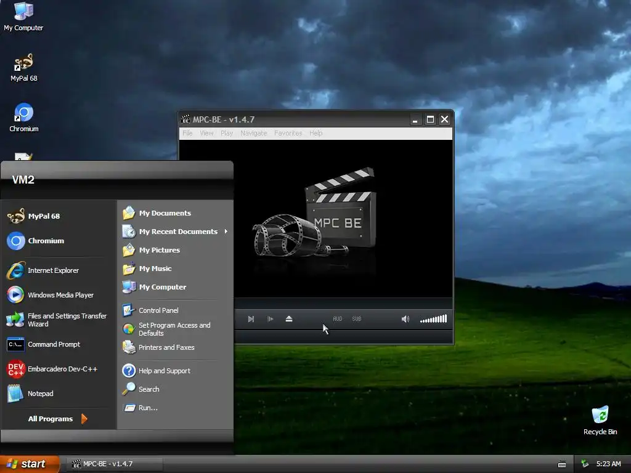Open the View menu in MPC-BE
This screenshot has height=473, width=631.
pos(206,133)
